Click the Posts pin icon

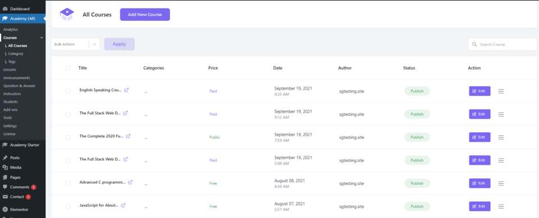click(x=5, y=158)
